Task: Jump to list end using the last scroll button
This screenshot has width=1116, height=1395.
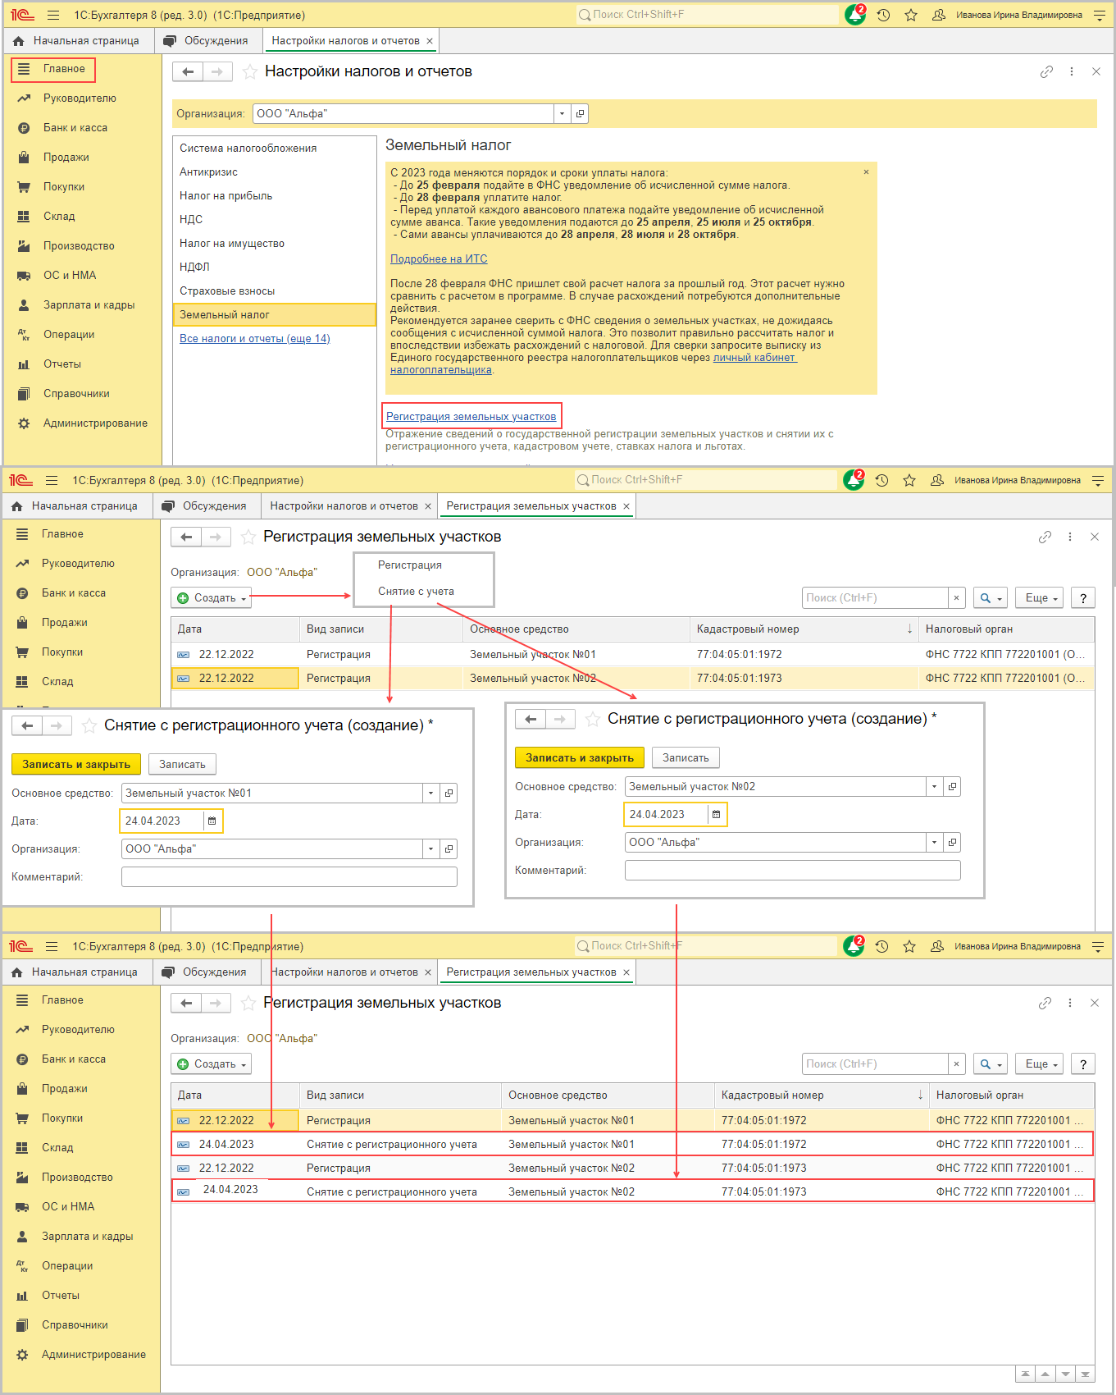Action: pyautogui.click(x=1085, y=1374)
